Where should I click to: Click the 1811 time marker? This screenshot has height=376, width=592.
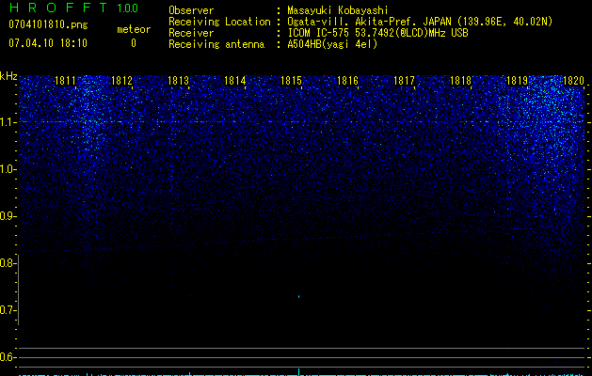point(65,81)
